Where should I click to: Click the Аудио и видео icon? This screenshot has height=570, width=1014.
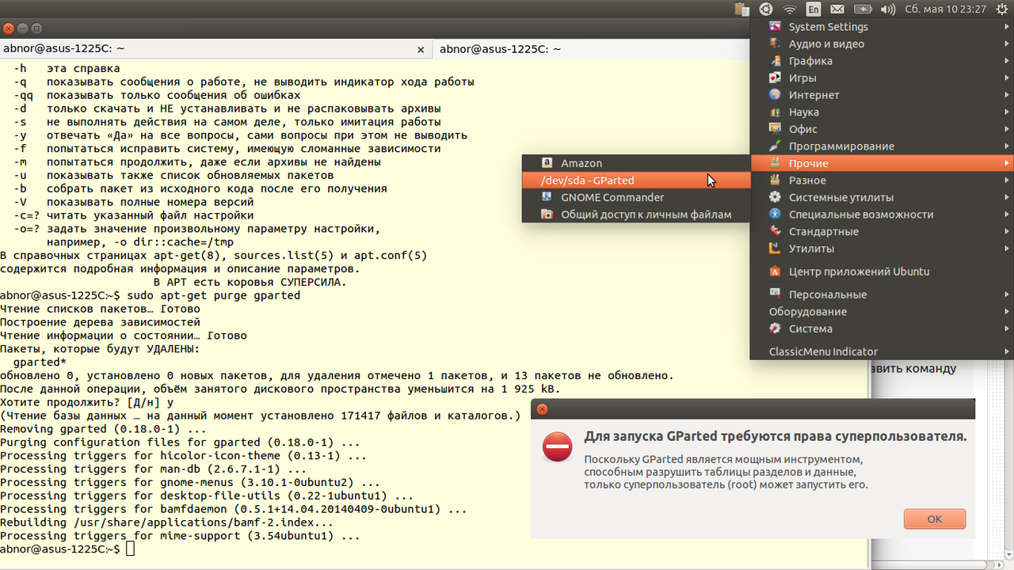pos(775,44)
